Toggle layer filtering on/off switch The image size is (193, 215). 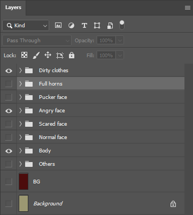[x=122, y=25]
